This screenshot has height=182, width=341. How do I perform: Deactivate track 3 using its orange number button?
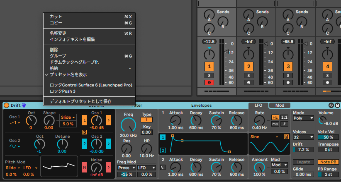point(287,66)
